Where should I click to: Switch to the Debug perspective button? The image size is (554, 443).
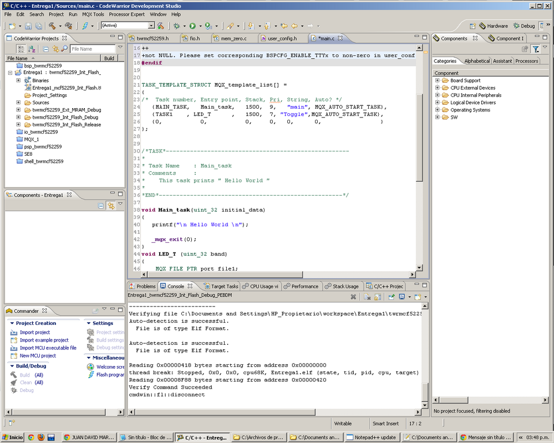point(524,26)
